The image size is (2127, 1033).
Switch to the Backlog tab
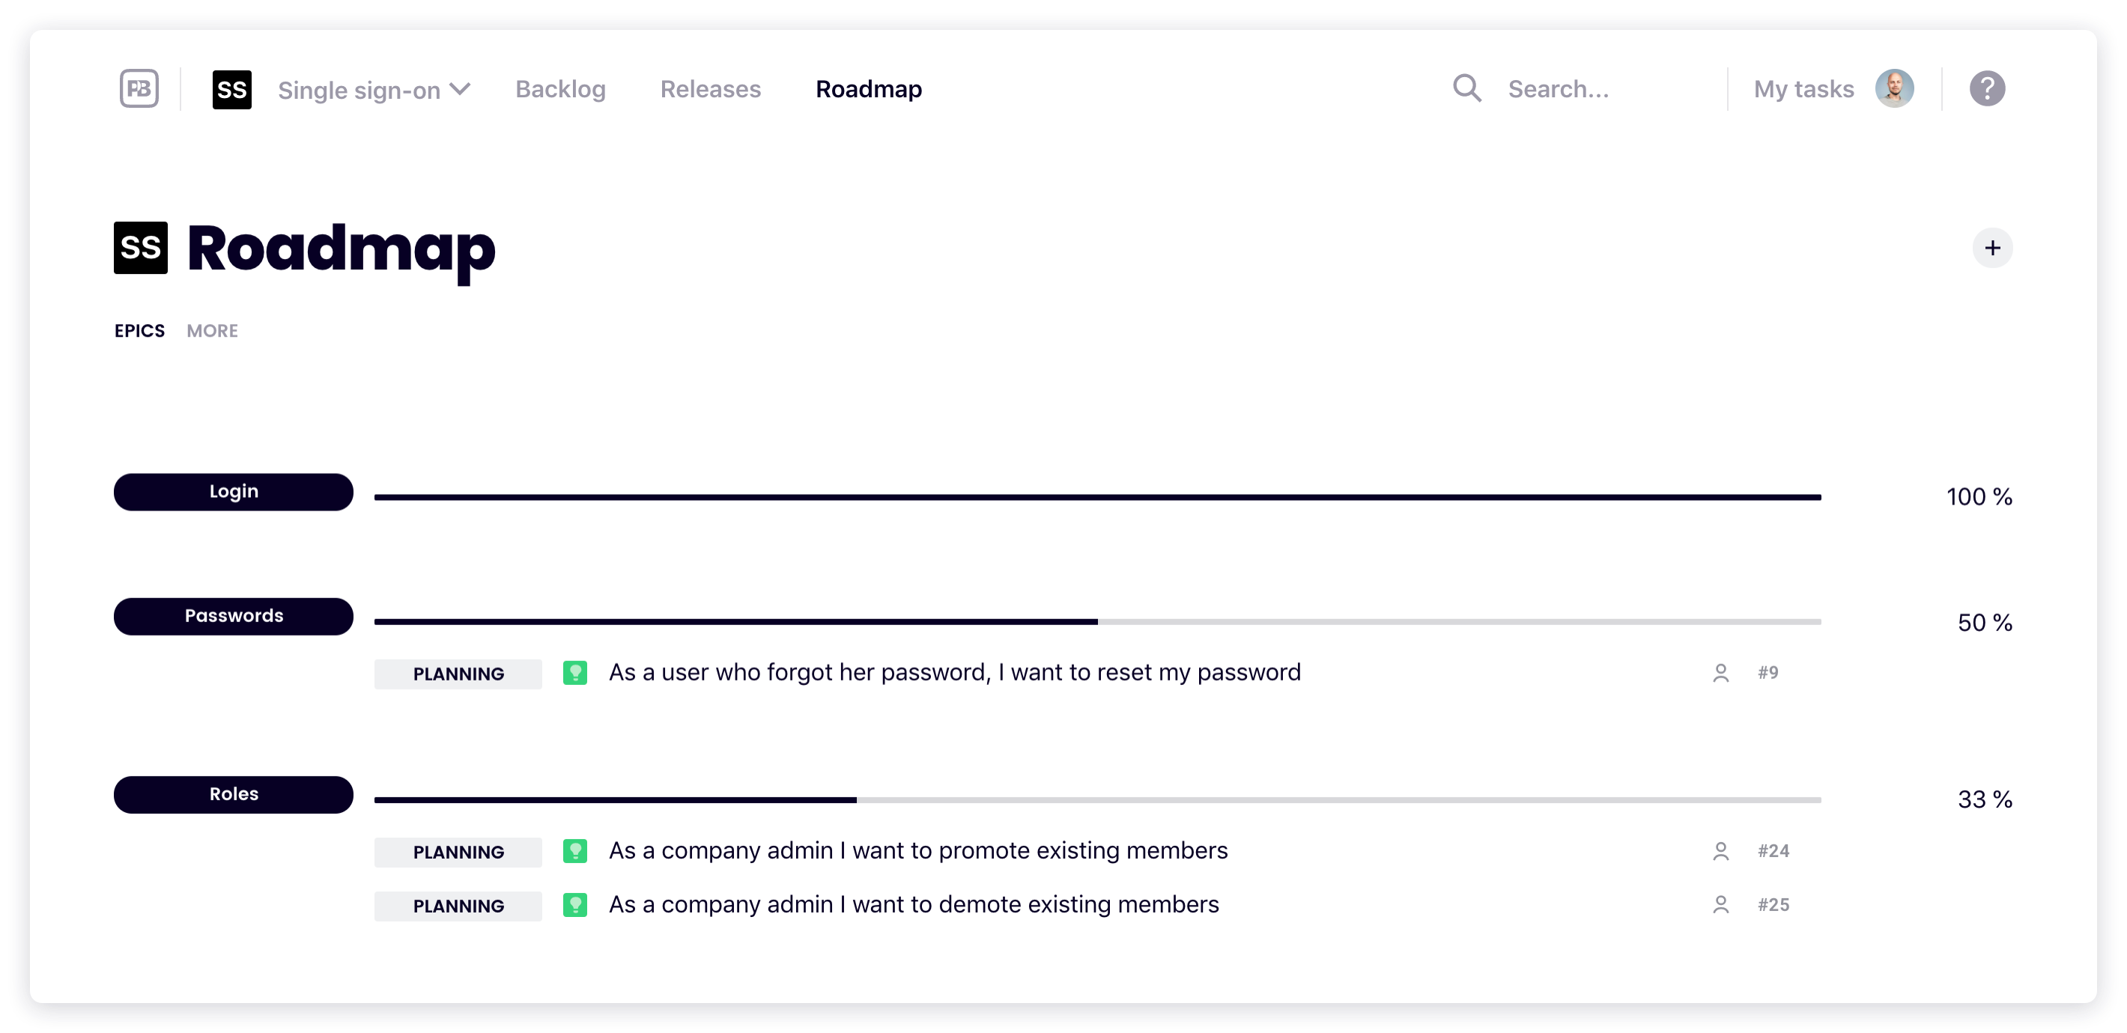[559, 89]
